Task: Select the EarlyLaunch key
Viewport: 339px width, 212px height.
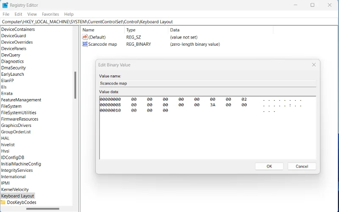Action: point(13,74)
